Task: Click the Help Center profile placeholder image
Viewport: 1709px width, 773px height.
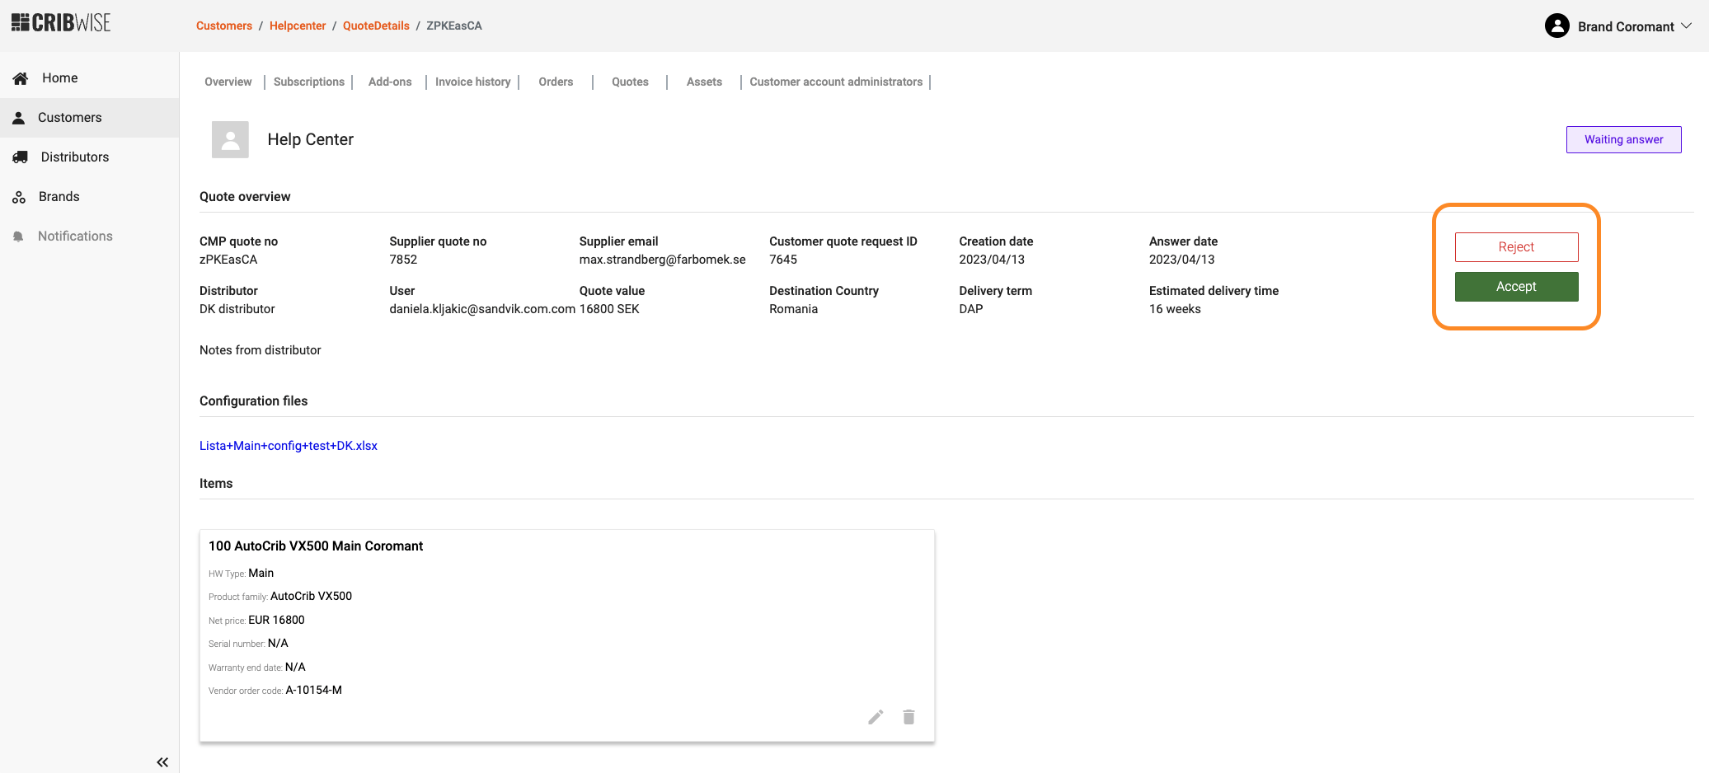Action: [x=230, y=140]
